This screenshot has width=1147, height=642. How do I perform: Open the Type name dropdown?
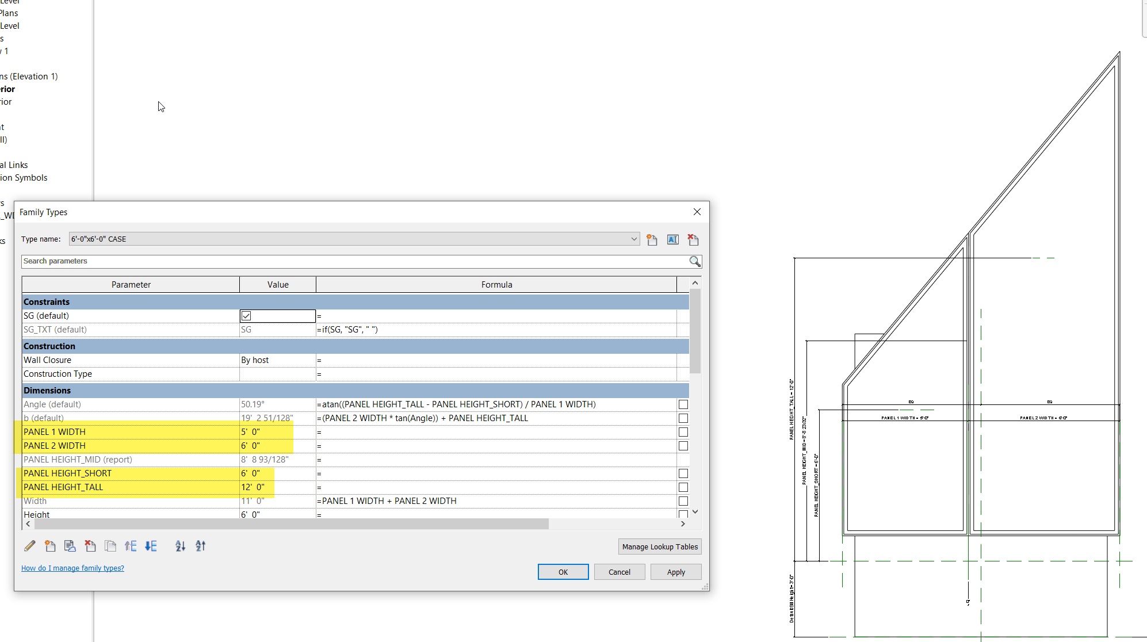pos(633,239)
